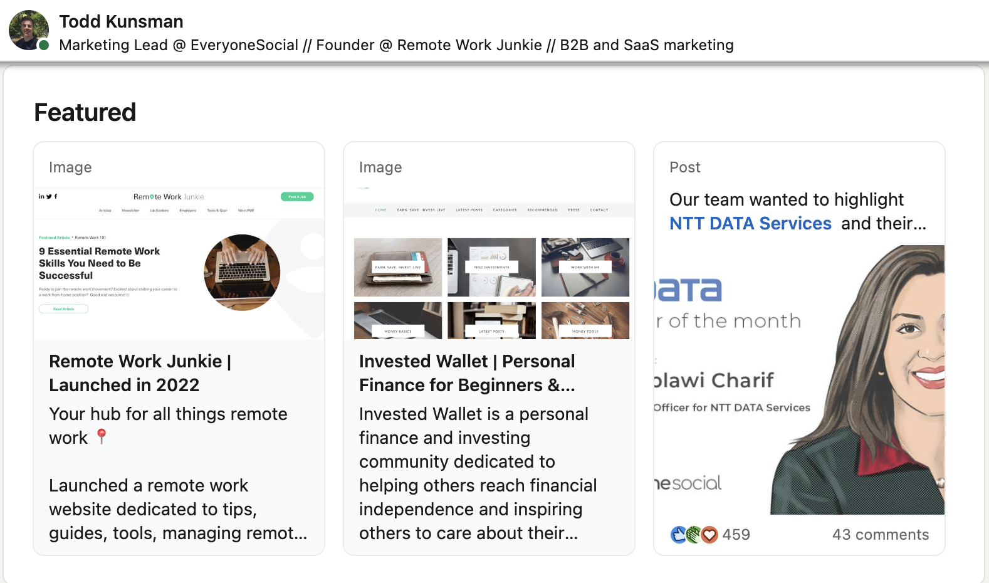Click Todd Kunsman's profile picture
Screen dimensions: 989x583
[28, 29]
